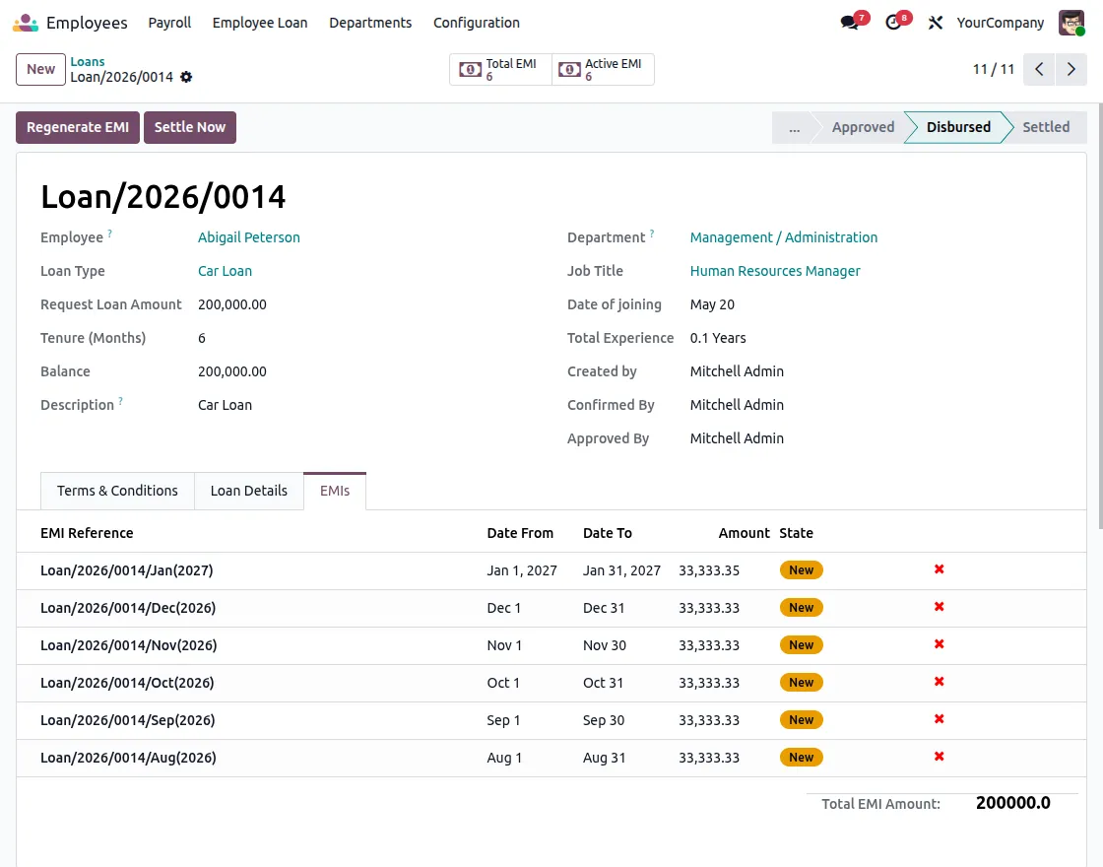Go to the next loan record

1071,69
